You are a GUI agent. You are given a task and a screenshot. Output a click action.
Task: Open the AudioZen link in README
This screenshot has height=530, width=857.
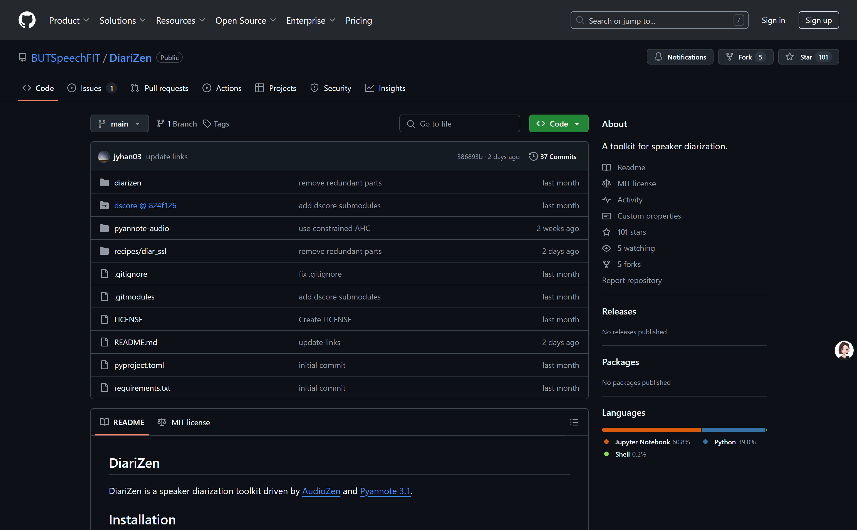[321, 491]
